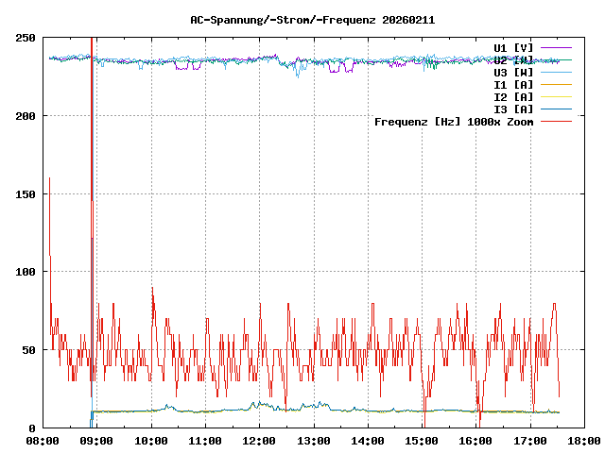This screenshot has height=453, width=605.
Task: Click the purple line sample beside U1
Action: click(556, 47)
